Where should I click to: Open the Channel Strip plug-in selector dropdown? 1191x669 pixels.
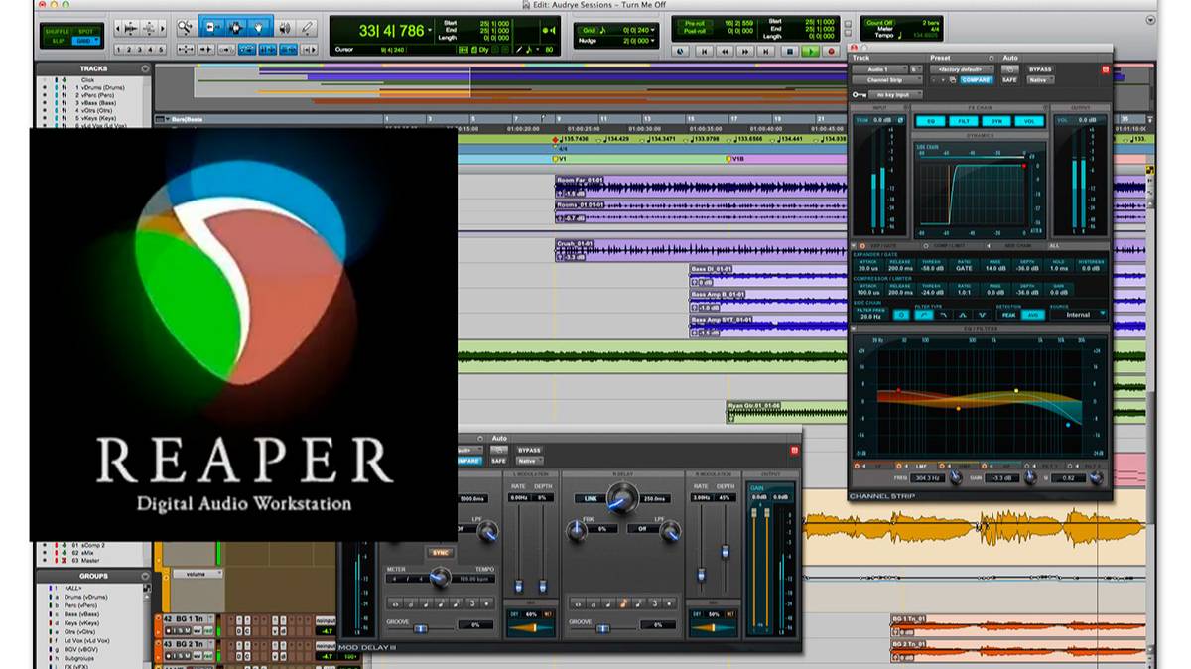tap(886, 79)
